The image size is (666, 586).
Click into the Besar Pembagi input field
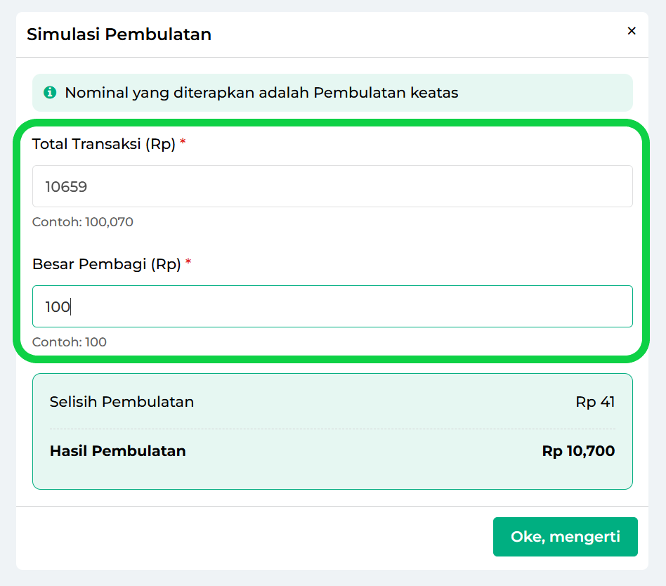click(x=332, y=306)
